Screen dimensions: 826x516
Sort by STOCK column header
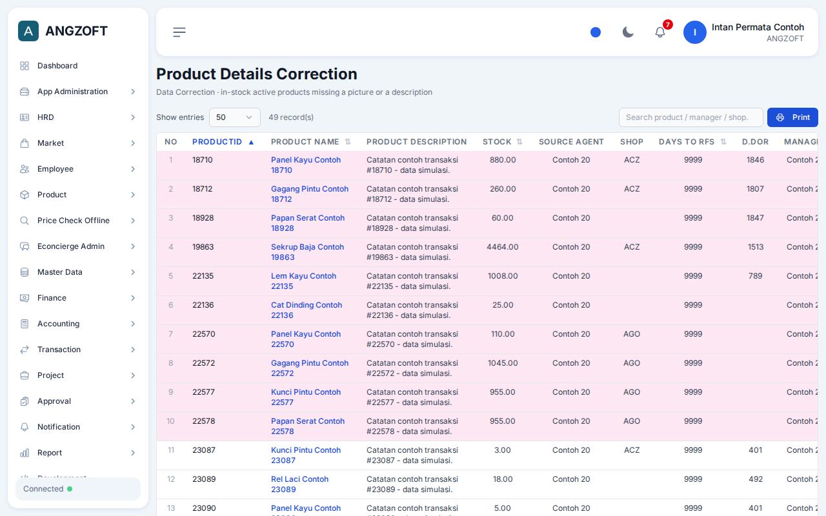503,142
